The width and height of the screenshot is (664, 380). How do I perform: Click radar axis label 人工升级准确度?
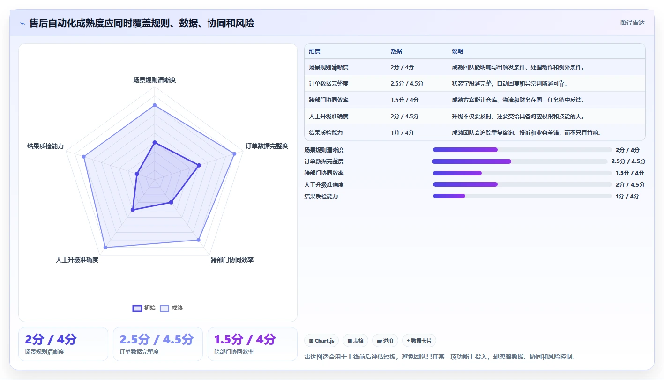click(77, 260)
